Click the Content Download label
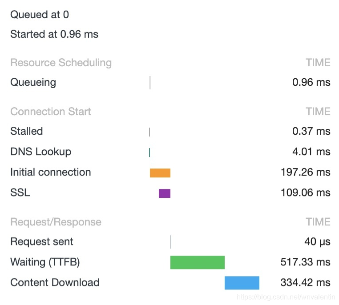The width and height of the screenshot is (339, 305). [55, 282]
